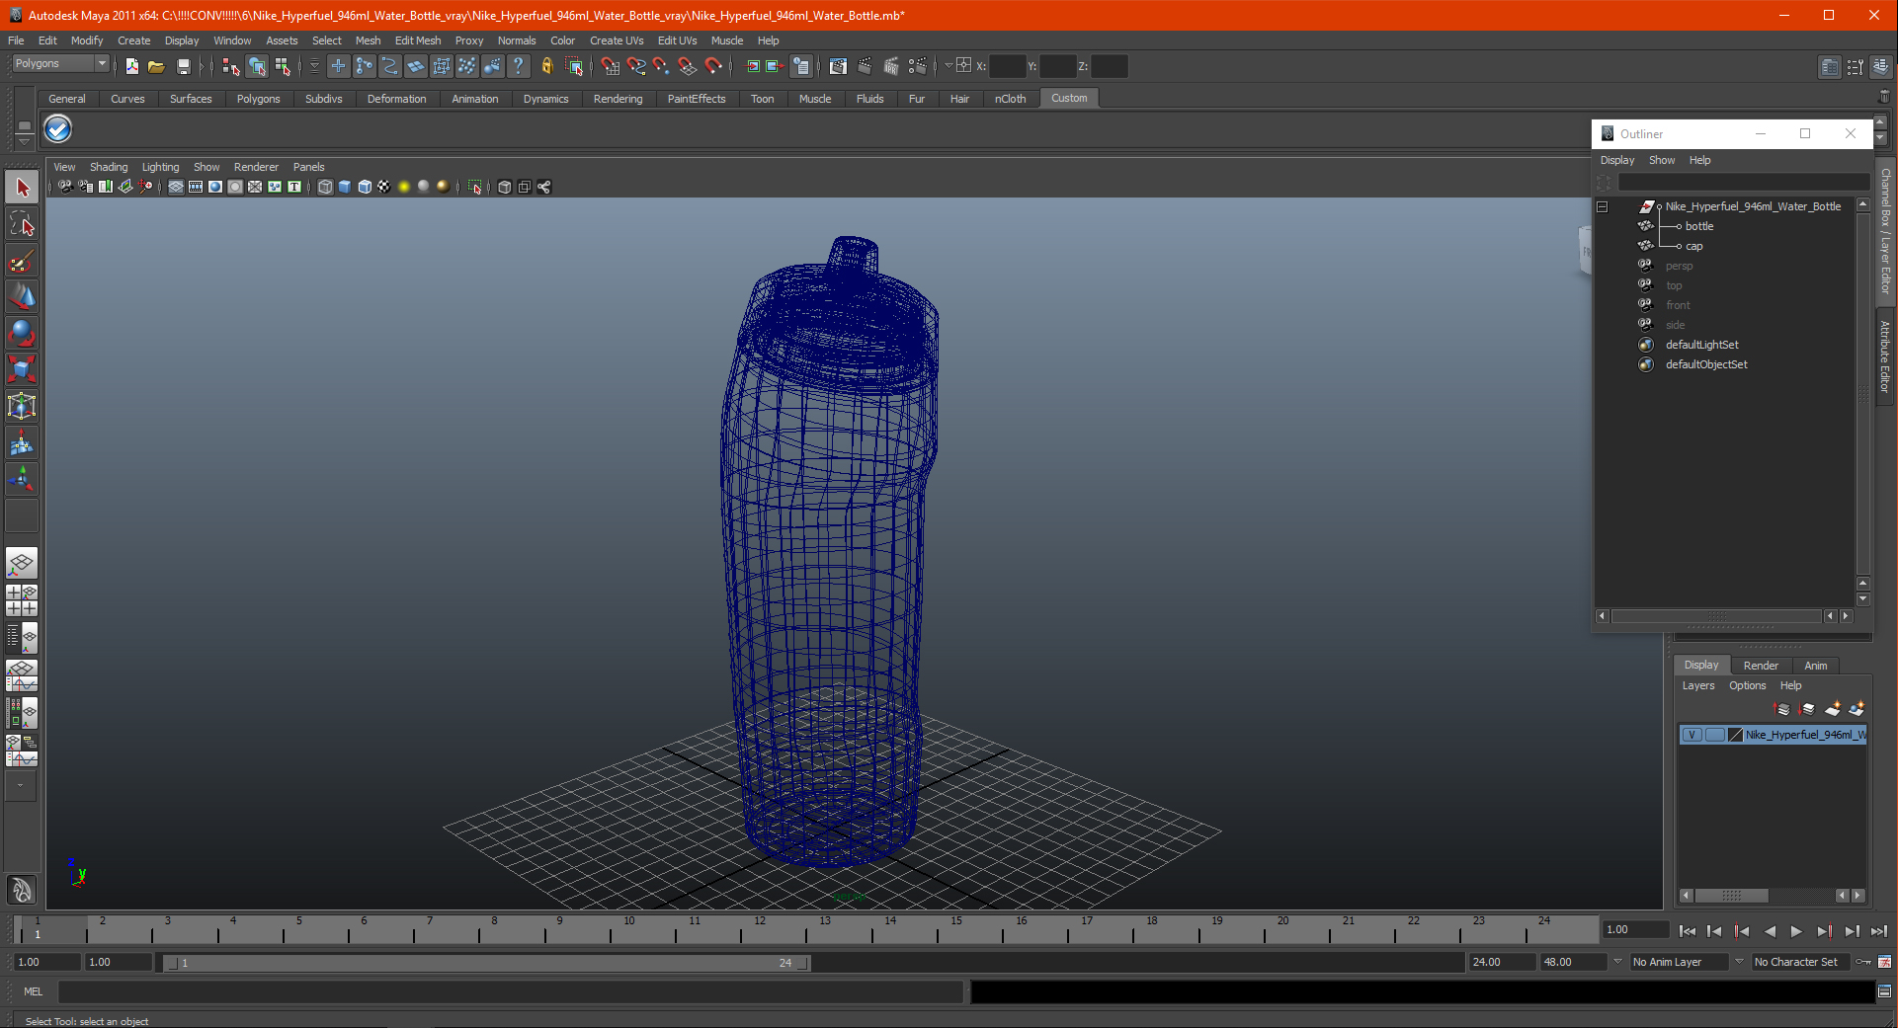Open the layer editor Options menu
Viewport: 1898px width, 1028px height.
(x=1747, y=685)
